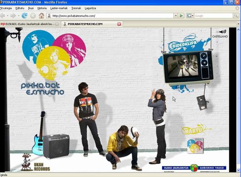This screenshot has height=177, width=241.
Task: Reload the page with the refresh icon
Action: click(x=24, y=16)
